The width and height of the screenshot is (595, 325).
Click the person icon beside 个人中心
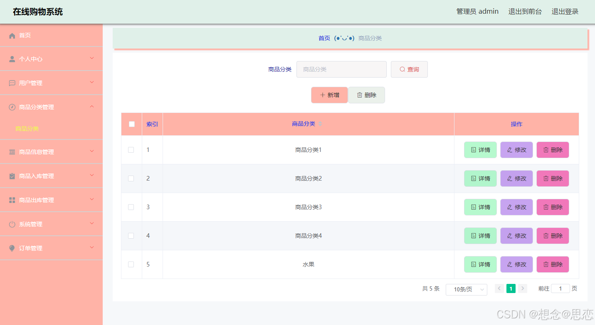pos(12,59)
